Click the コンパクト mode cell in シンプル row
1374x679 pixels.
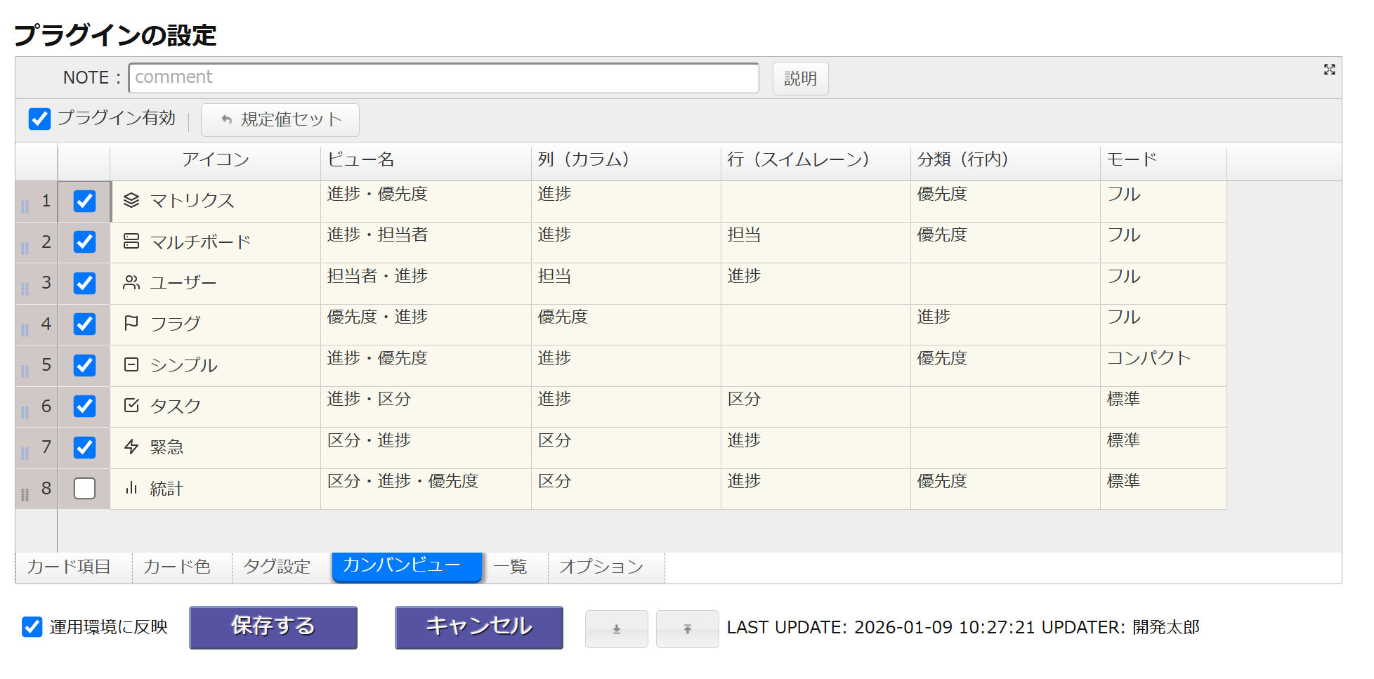click(x=1163, y=366)
